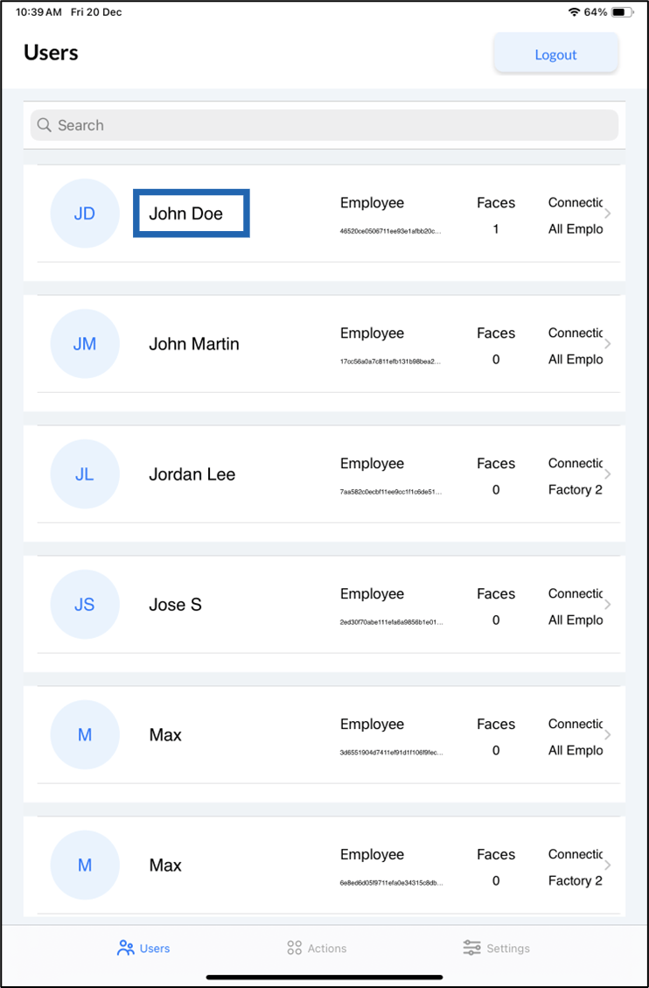Image resolution: width=649 pixels, height=988 pixels.
Task: Click the 64% battery percentage
Action: [x=596, y=12]
